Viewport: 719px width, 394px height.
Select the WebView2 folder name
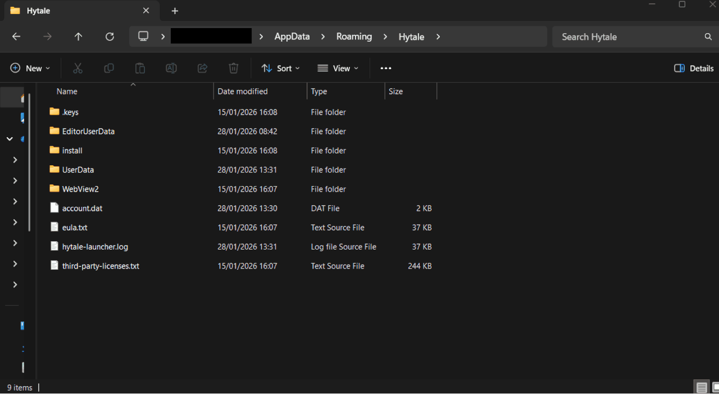coord(80,189)
